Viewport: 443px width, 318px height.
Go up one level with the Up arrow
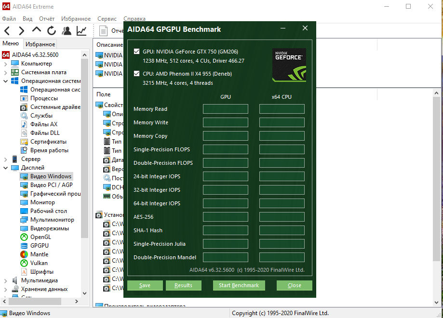point(37,30)
